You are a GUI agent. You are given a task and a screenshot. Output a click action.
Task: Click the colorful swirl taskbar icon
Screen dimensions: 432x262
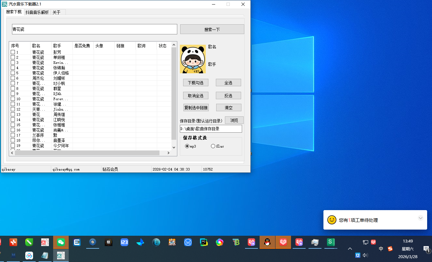click(220, 242)
